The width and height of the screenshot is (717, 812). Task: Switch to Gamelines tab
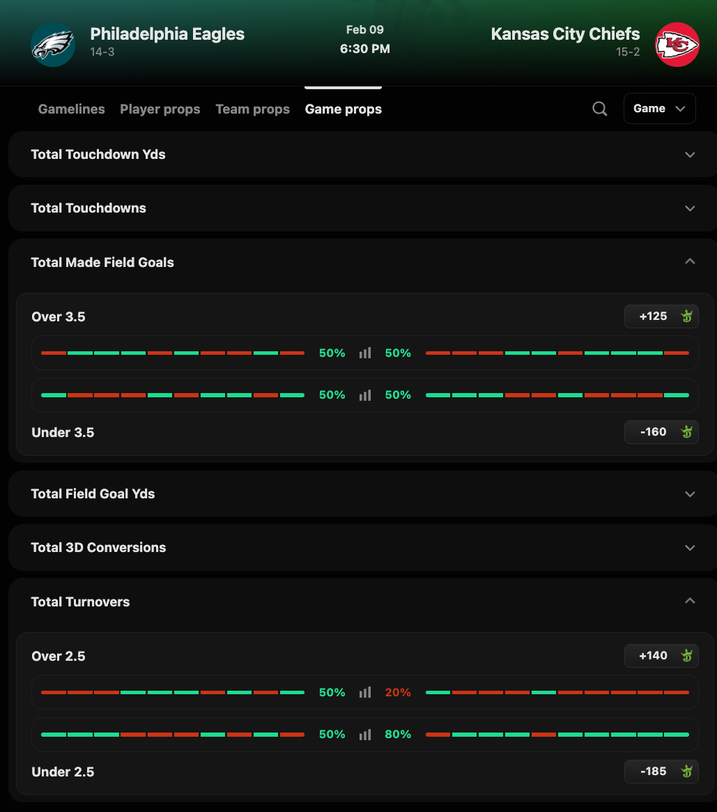click(x=72, y=109)
